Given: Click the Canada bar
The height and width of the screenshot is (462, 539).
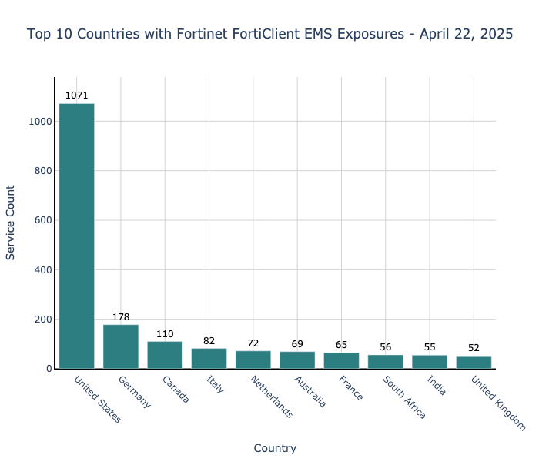Looking at the screenshot, I should 165,355.
